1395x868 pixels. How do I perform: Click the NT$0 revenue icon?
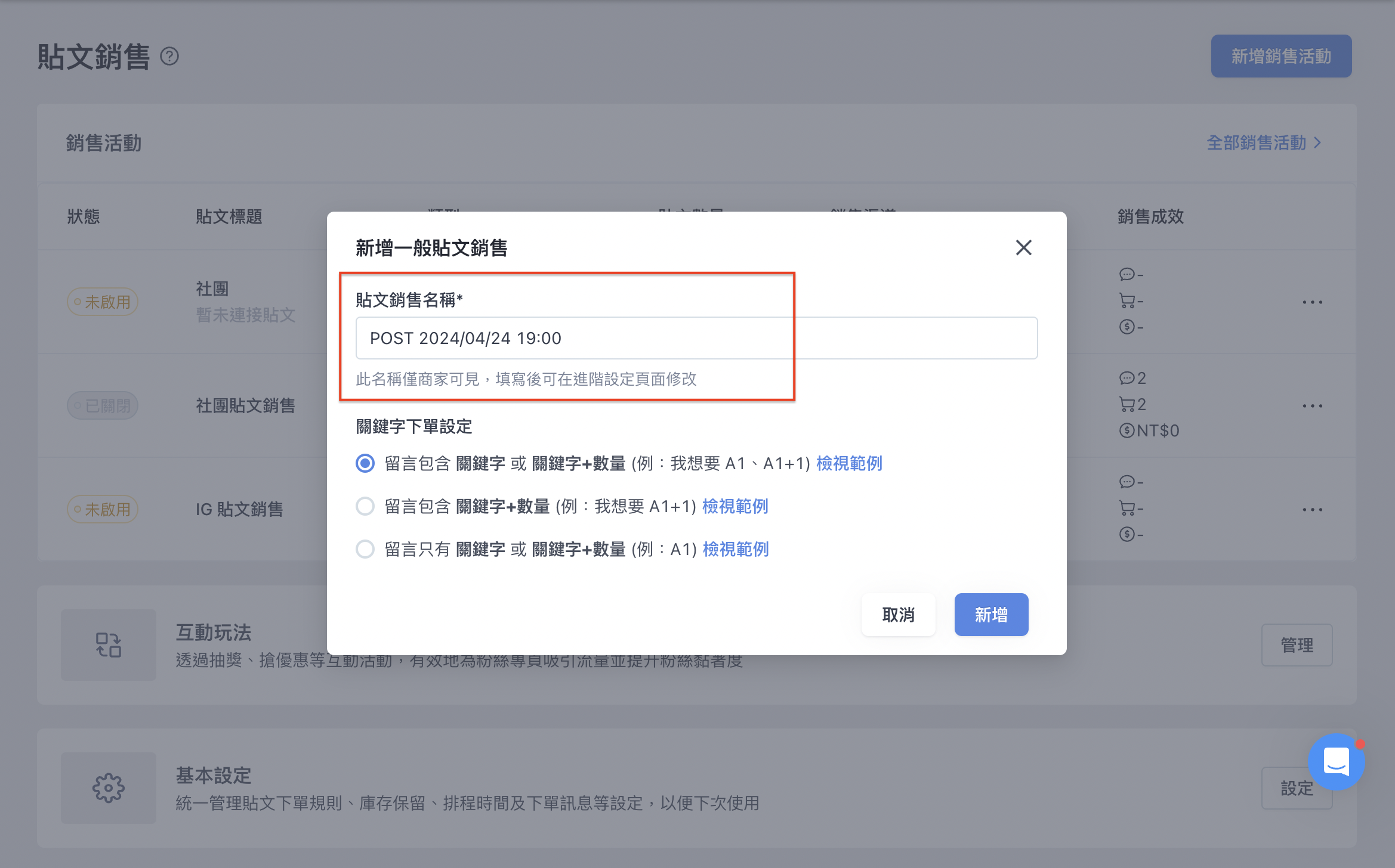coord(1127,430)
